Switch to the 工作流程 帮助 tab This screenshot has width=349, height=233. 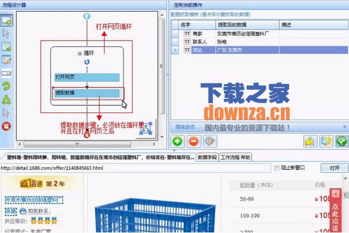coord(235,158)
